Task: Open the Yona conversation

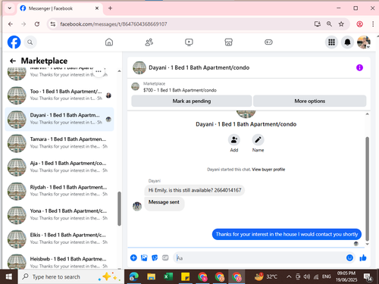Action: (59, 215)
